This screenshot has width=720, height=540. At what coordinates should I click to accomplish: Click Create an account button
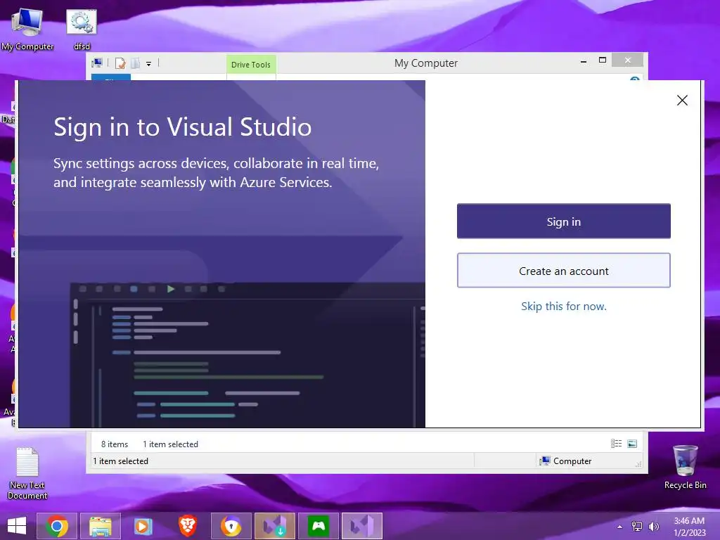pyautogui.click(x=563, y=271)
